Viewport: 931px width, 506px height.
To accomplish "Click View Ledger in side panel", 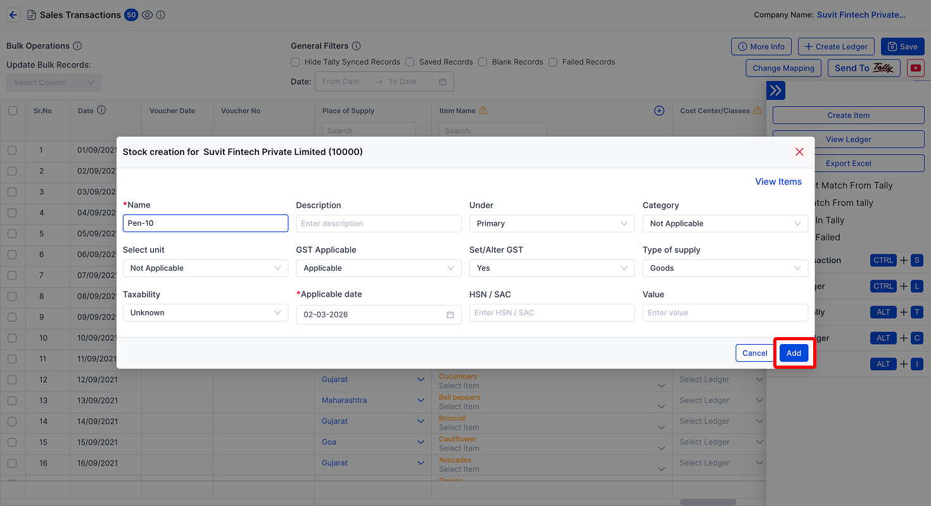I will [x=849, y=139].
